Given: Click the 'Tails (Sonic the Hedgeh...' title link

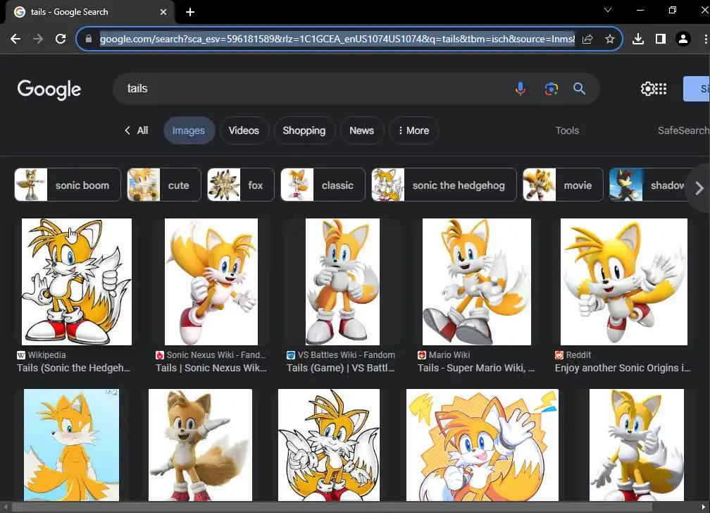Looking at the screenshot, I should coord(73,368).
